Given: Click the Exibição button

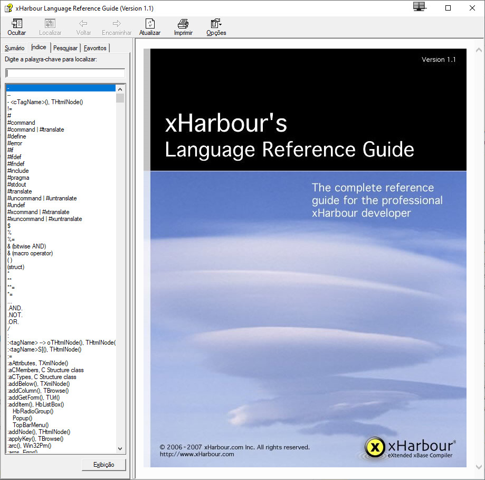Looking at the screenshot, I should [x=104, y=465].
